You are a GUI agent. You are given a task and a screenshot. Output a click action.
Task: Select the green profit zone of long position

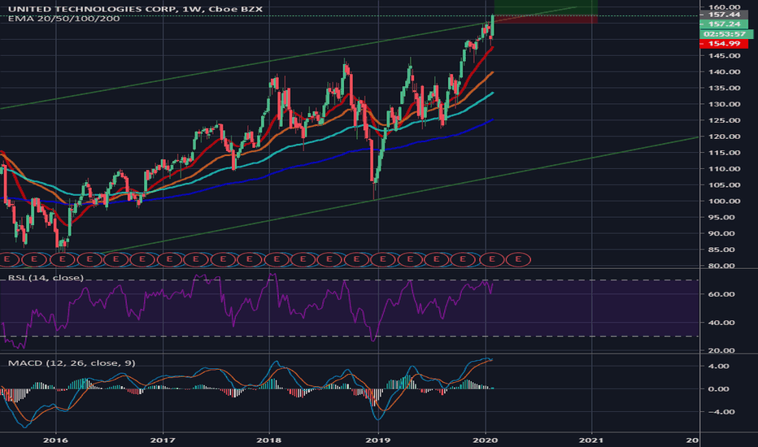click(546, 7)
